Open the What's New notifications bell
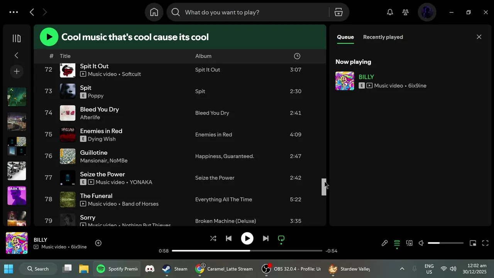494x278 pixels. (390, 12)
